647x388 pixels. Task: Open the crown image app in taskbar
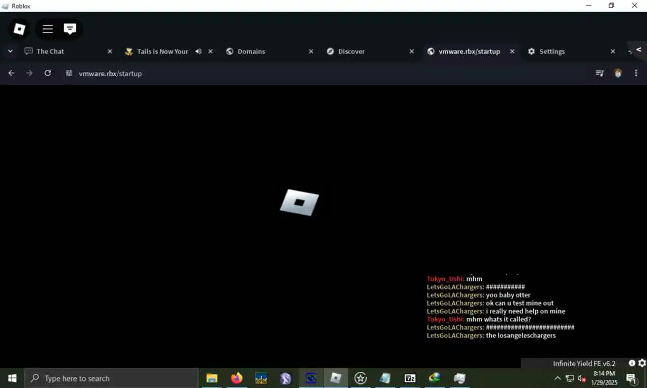click(x=261, y=378)
